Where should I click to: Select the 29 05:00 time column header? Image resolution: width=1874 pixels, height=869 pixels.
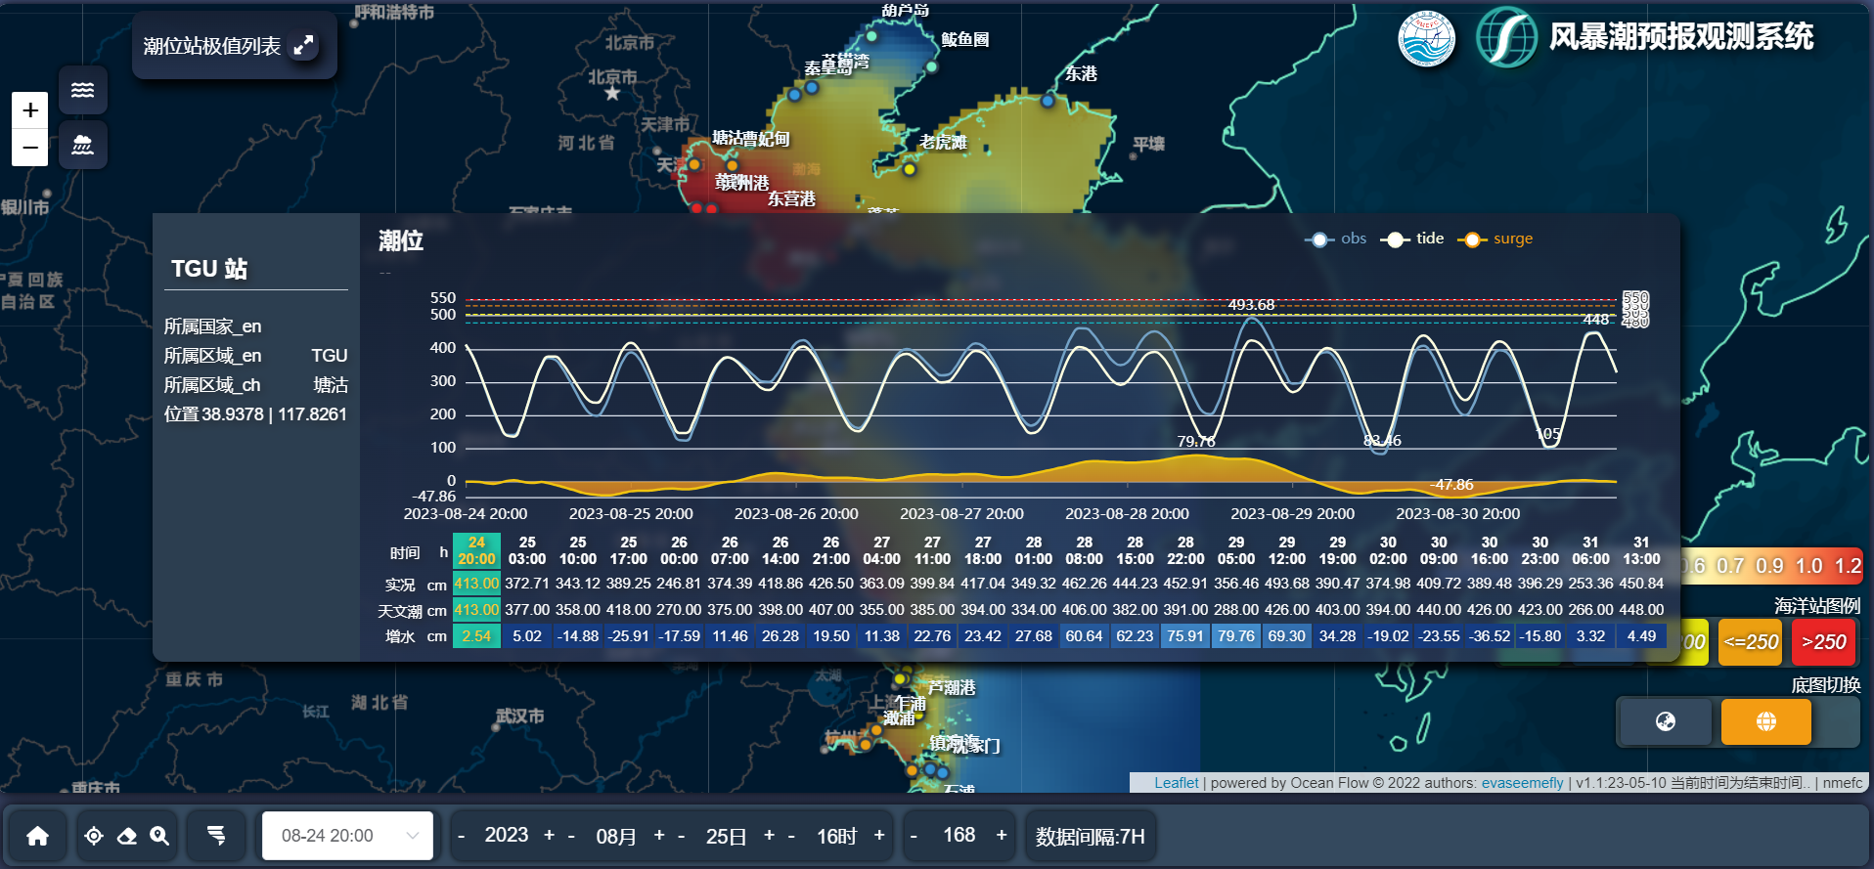(x=1236, y=550)
